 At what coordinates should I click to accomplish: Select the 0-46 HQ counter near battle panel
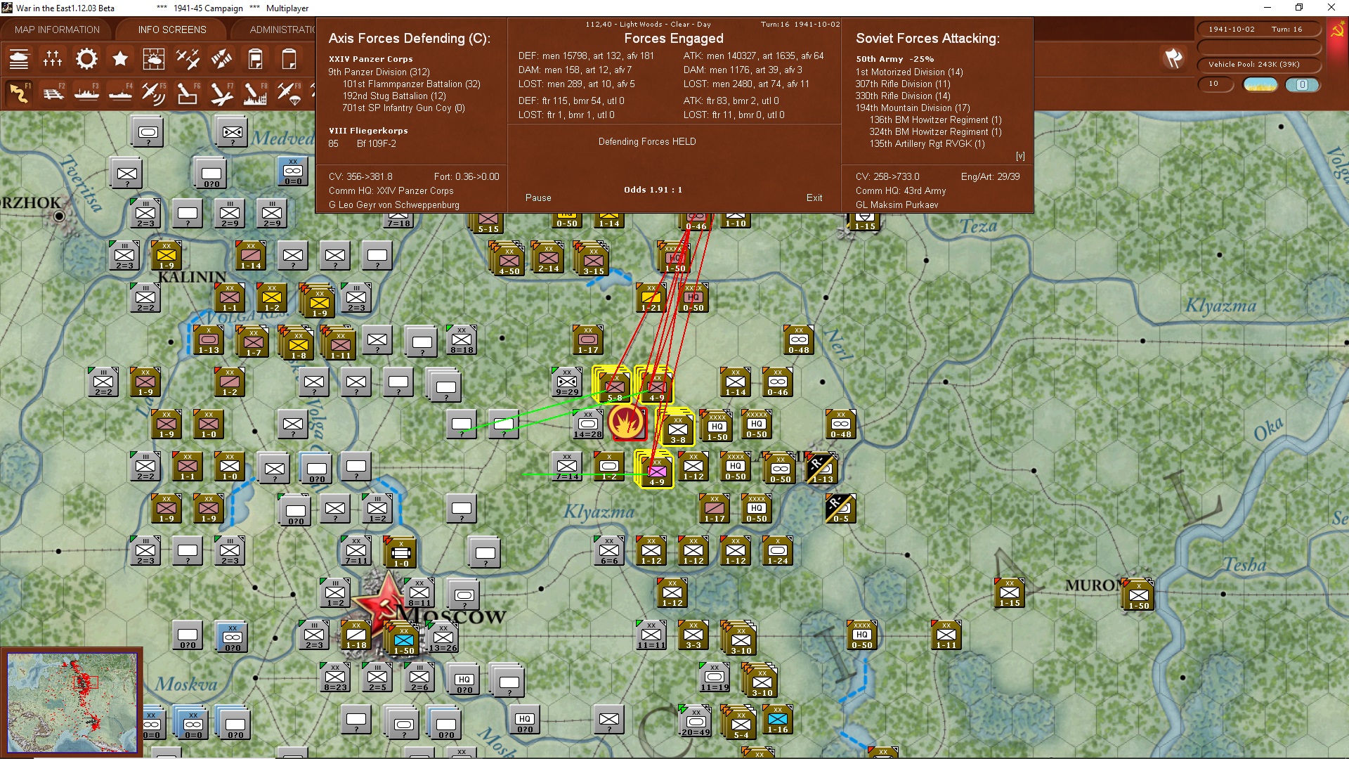pyautogui.click(x=696, y=221)
